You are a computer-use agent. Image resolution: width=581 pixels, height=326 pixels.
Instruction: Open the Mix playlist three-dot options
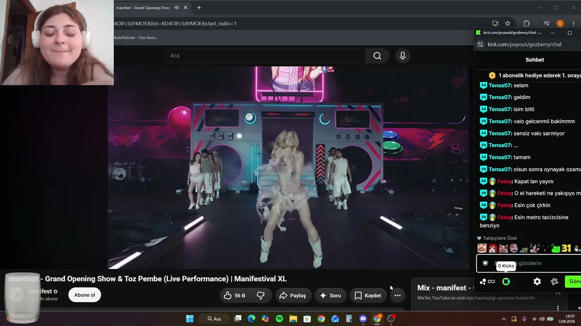pyautogui.click(x=558, y=308)
